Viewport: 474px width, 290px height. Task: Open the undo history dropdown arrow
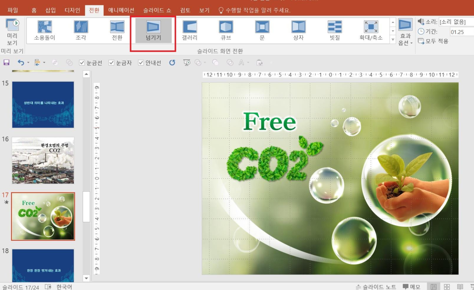click(x=28, y=62)
